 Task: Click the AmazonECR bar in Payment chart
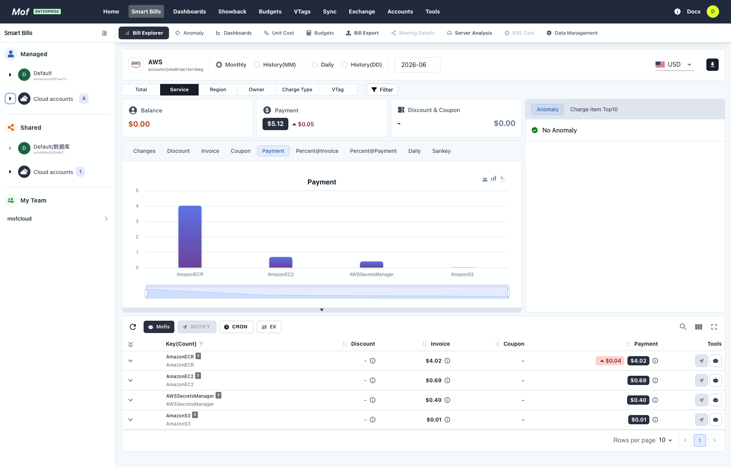190,237
